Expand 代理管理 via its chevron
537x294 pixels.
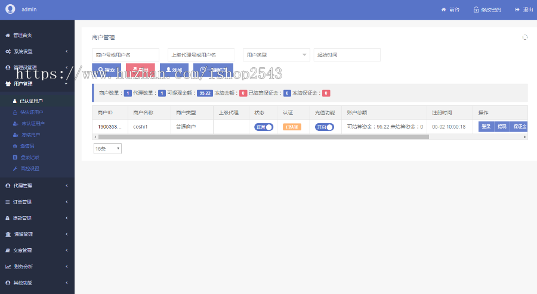(x=67, y=186)
